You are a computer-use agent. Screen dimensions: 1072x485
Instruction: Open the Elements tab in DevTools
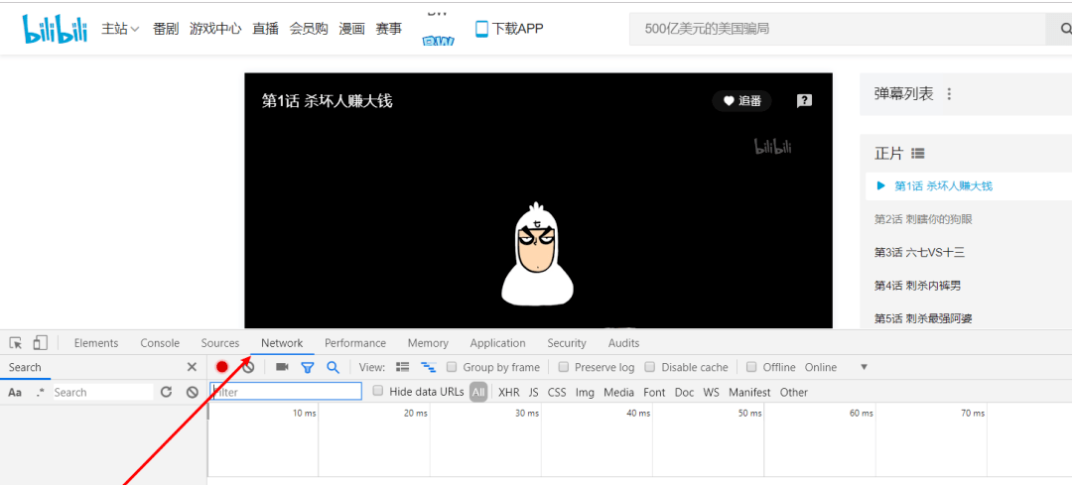pyautogui.click(x=96, y=343)
